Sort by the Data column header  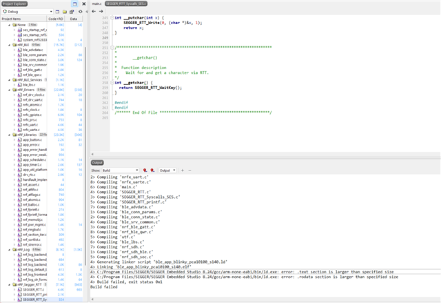74,19
